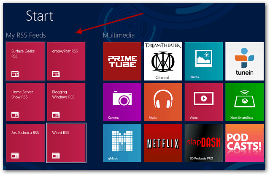
Task: Open the Music app tile
Action: pyautogui.click(x=163, y=102)
